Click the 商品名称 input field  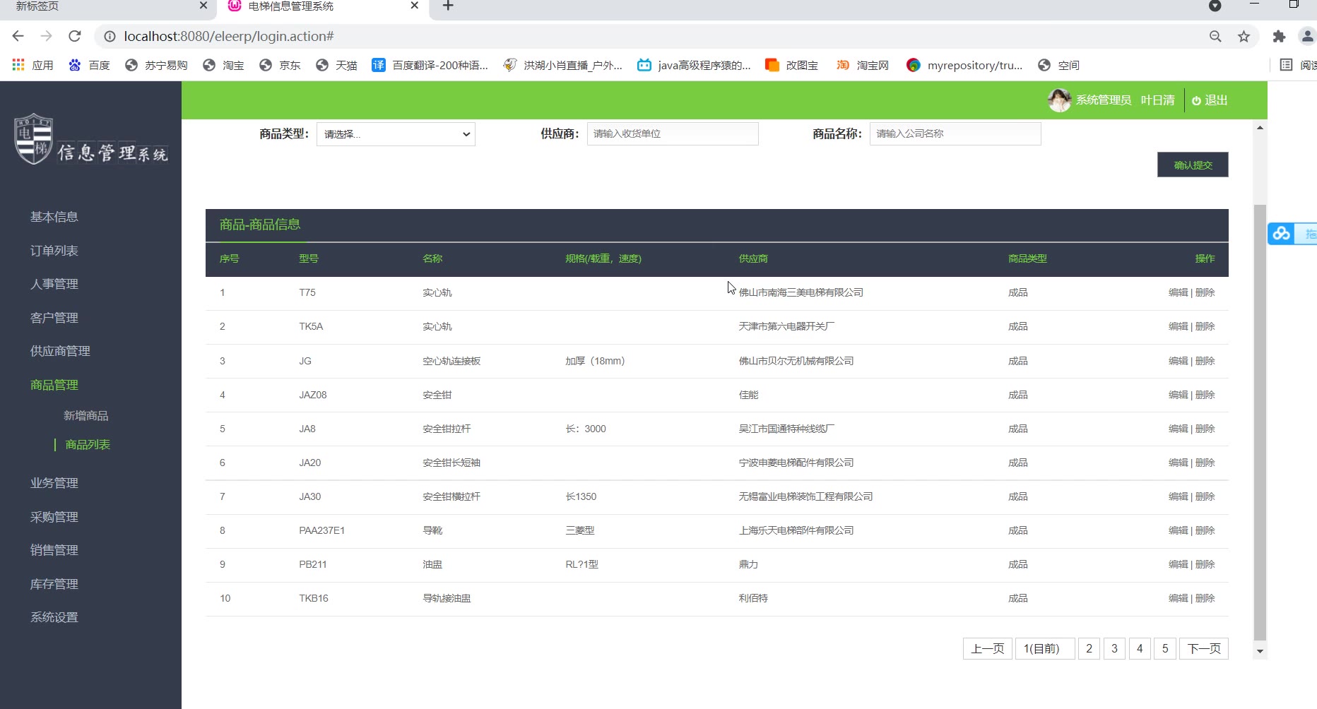(x=955, y=133)
